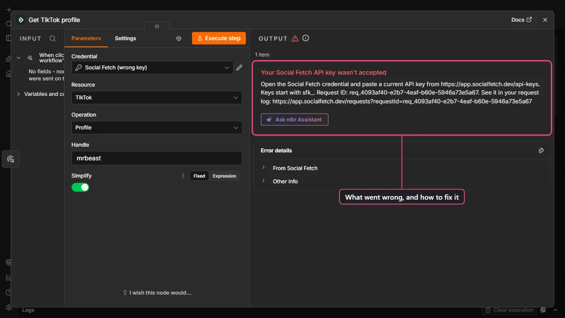Close the Get TikTok profile panel

point(545,20)
